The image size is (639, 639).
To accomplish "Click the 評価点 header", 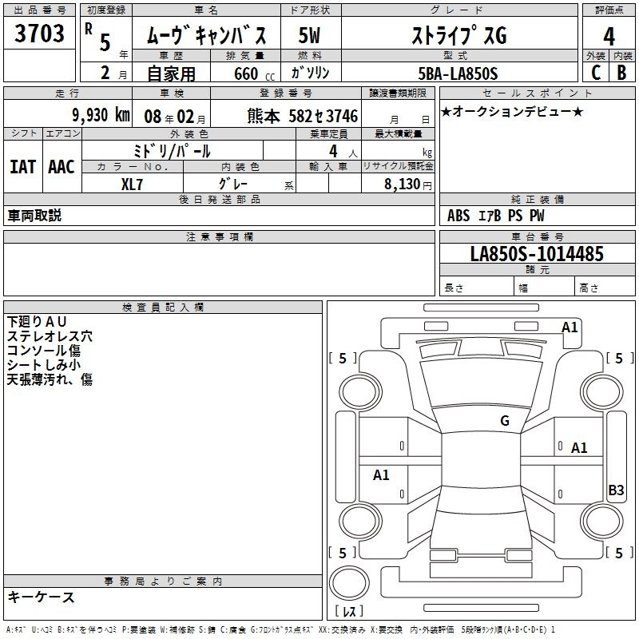I will [609, 10].
